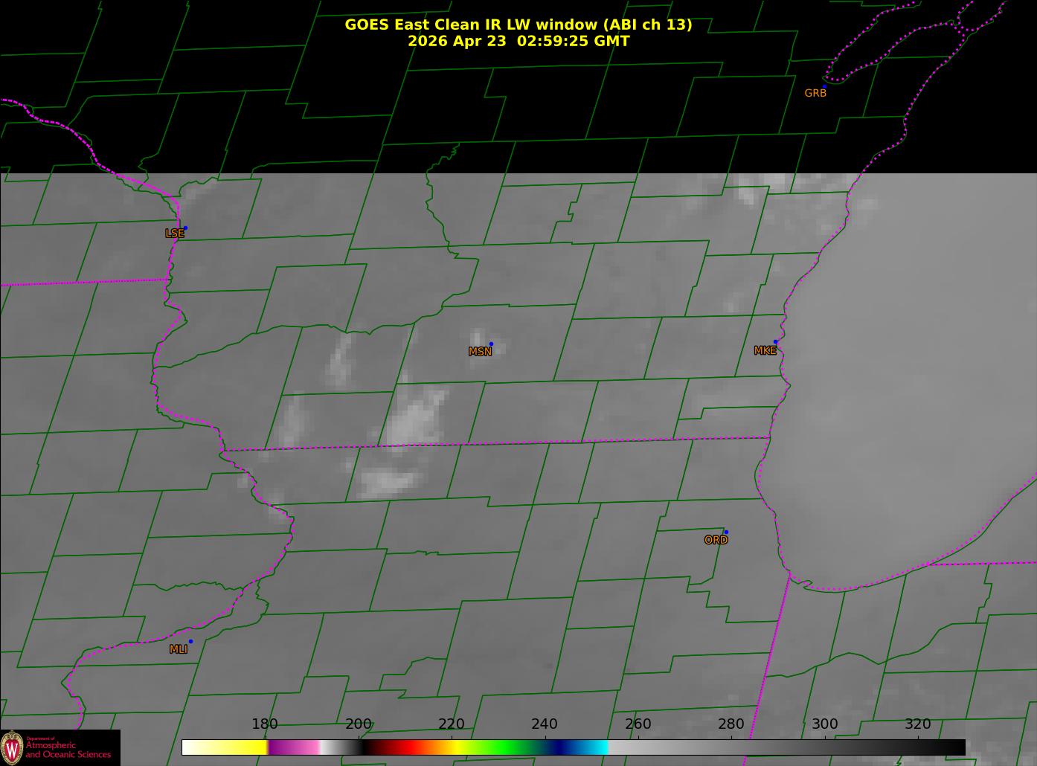Image resolution: width=1037 pixels, height=766 pixels.
Task: Click the ORD station marker
Action: pyautogui.click(x=726, y=532)
